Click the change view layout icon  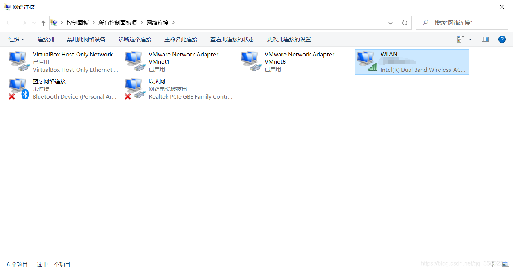coord(460,39)
